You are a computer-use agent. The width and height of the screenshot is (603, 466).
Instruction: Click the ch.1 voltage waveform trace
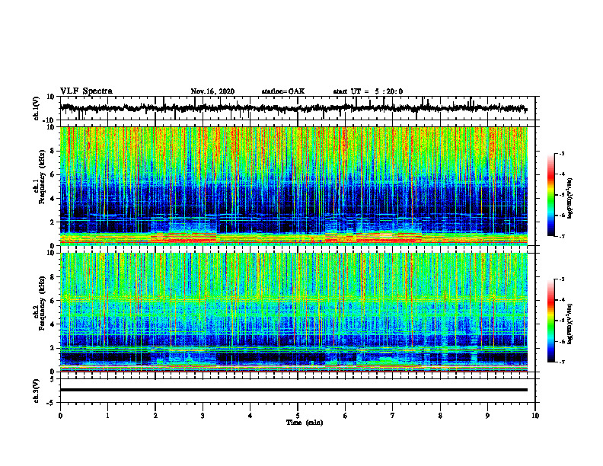pos(293,108)
